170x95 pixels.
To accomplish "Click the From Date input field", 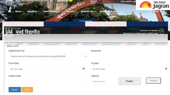I will pyautogui.click(x=48, y=69).
